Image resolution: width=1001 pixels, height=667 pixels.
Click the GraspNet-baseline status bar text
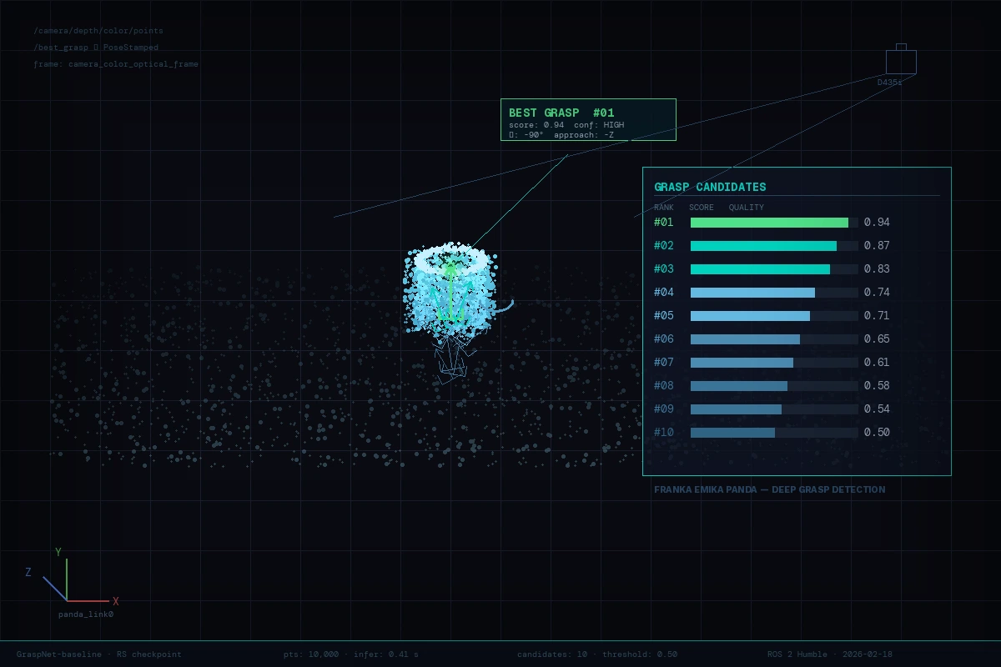(98, 654)
